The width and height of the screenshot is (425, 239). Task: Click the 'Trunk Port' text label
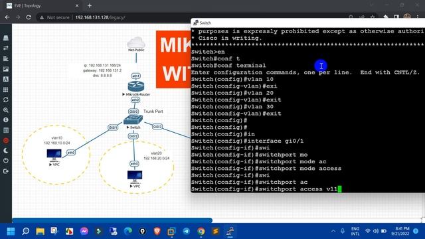[x=153, y=112]
